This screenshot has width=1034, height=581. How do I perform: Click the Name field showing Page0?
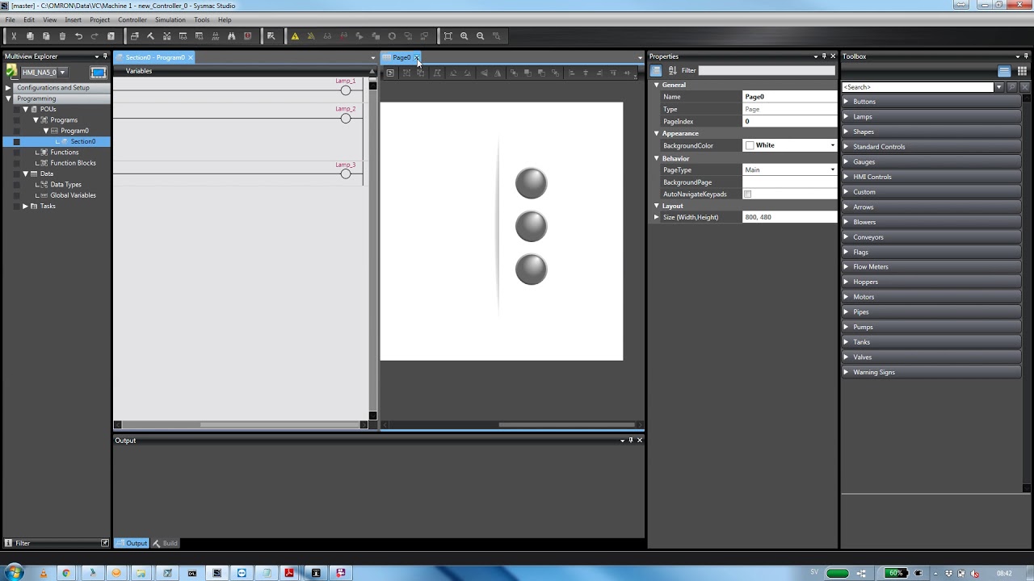789,97
